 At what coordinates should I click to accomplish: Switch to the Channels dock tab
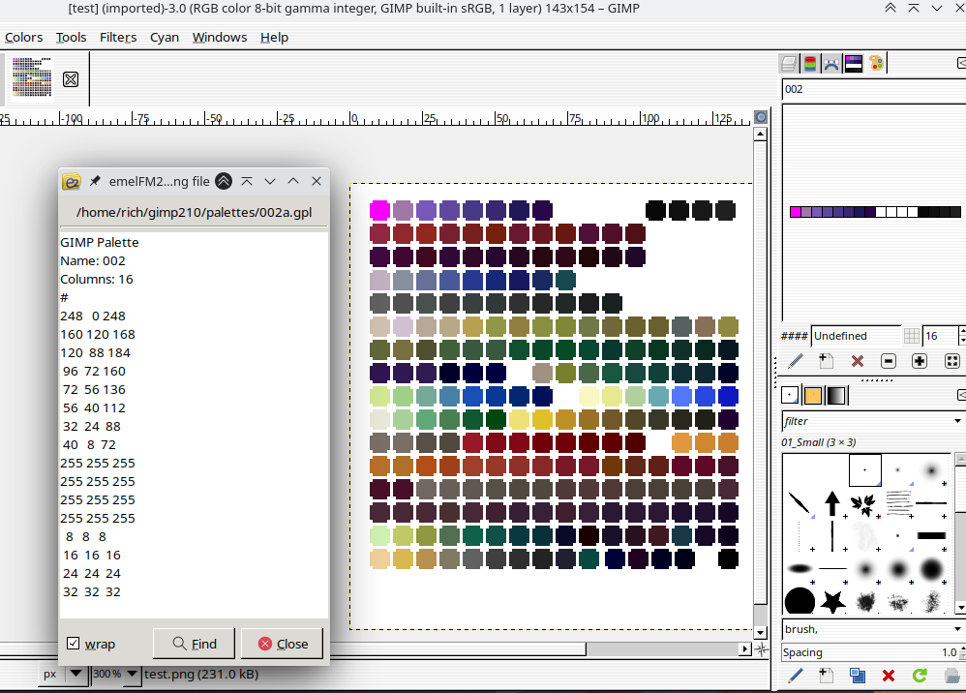click(811, 64)
